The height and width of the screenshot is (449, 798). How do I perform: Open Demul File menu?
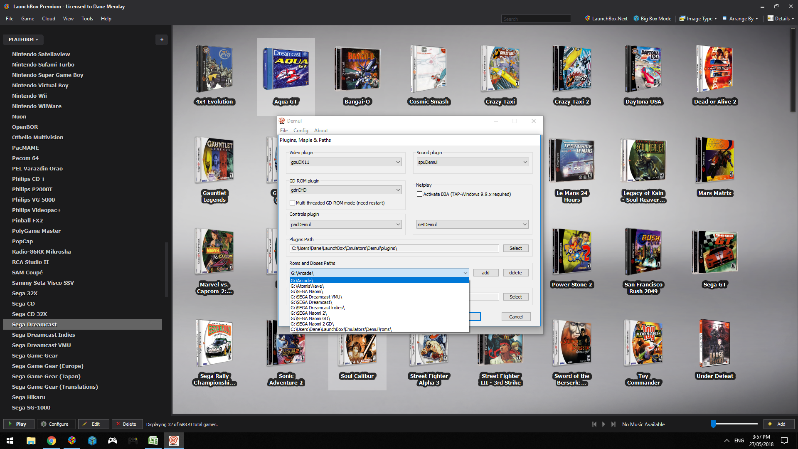(284, 131)
